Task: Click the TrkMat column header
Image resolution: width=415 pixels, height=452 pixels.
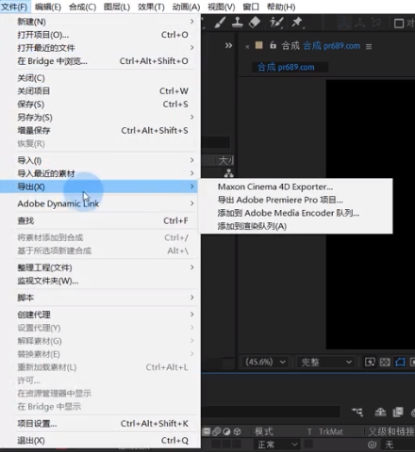Action: (x=331, y=431)
